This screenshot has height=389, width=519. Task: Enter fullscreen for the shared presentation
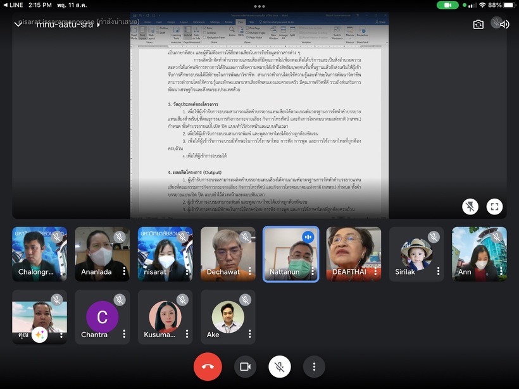494,206
